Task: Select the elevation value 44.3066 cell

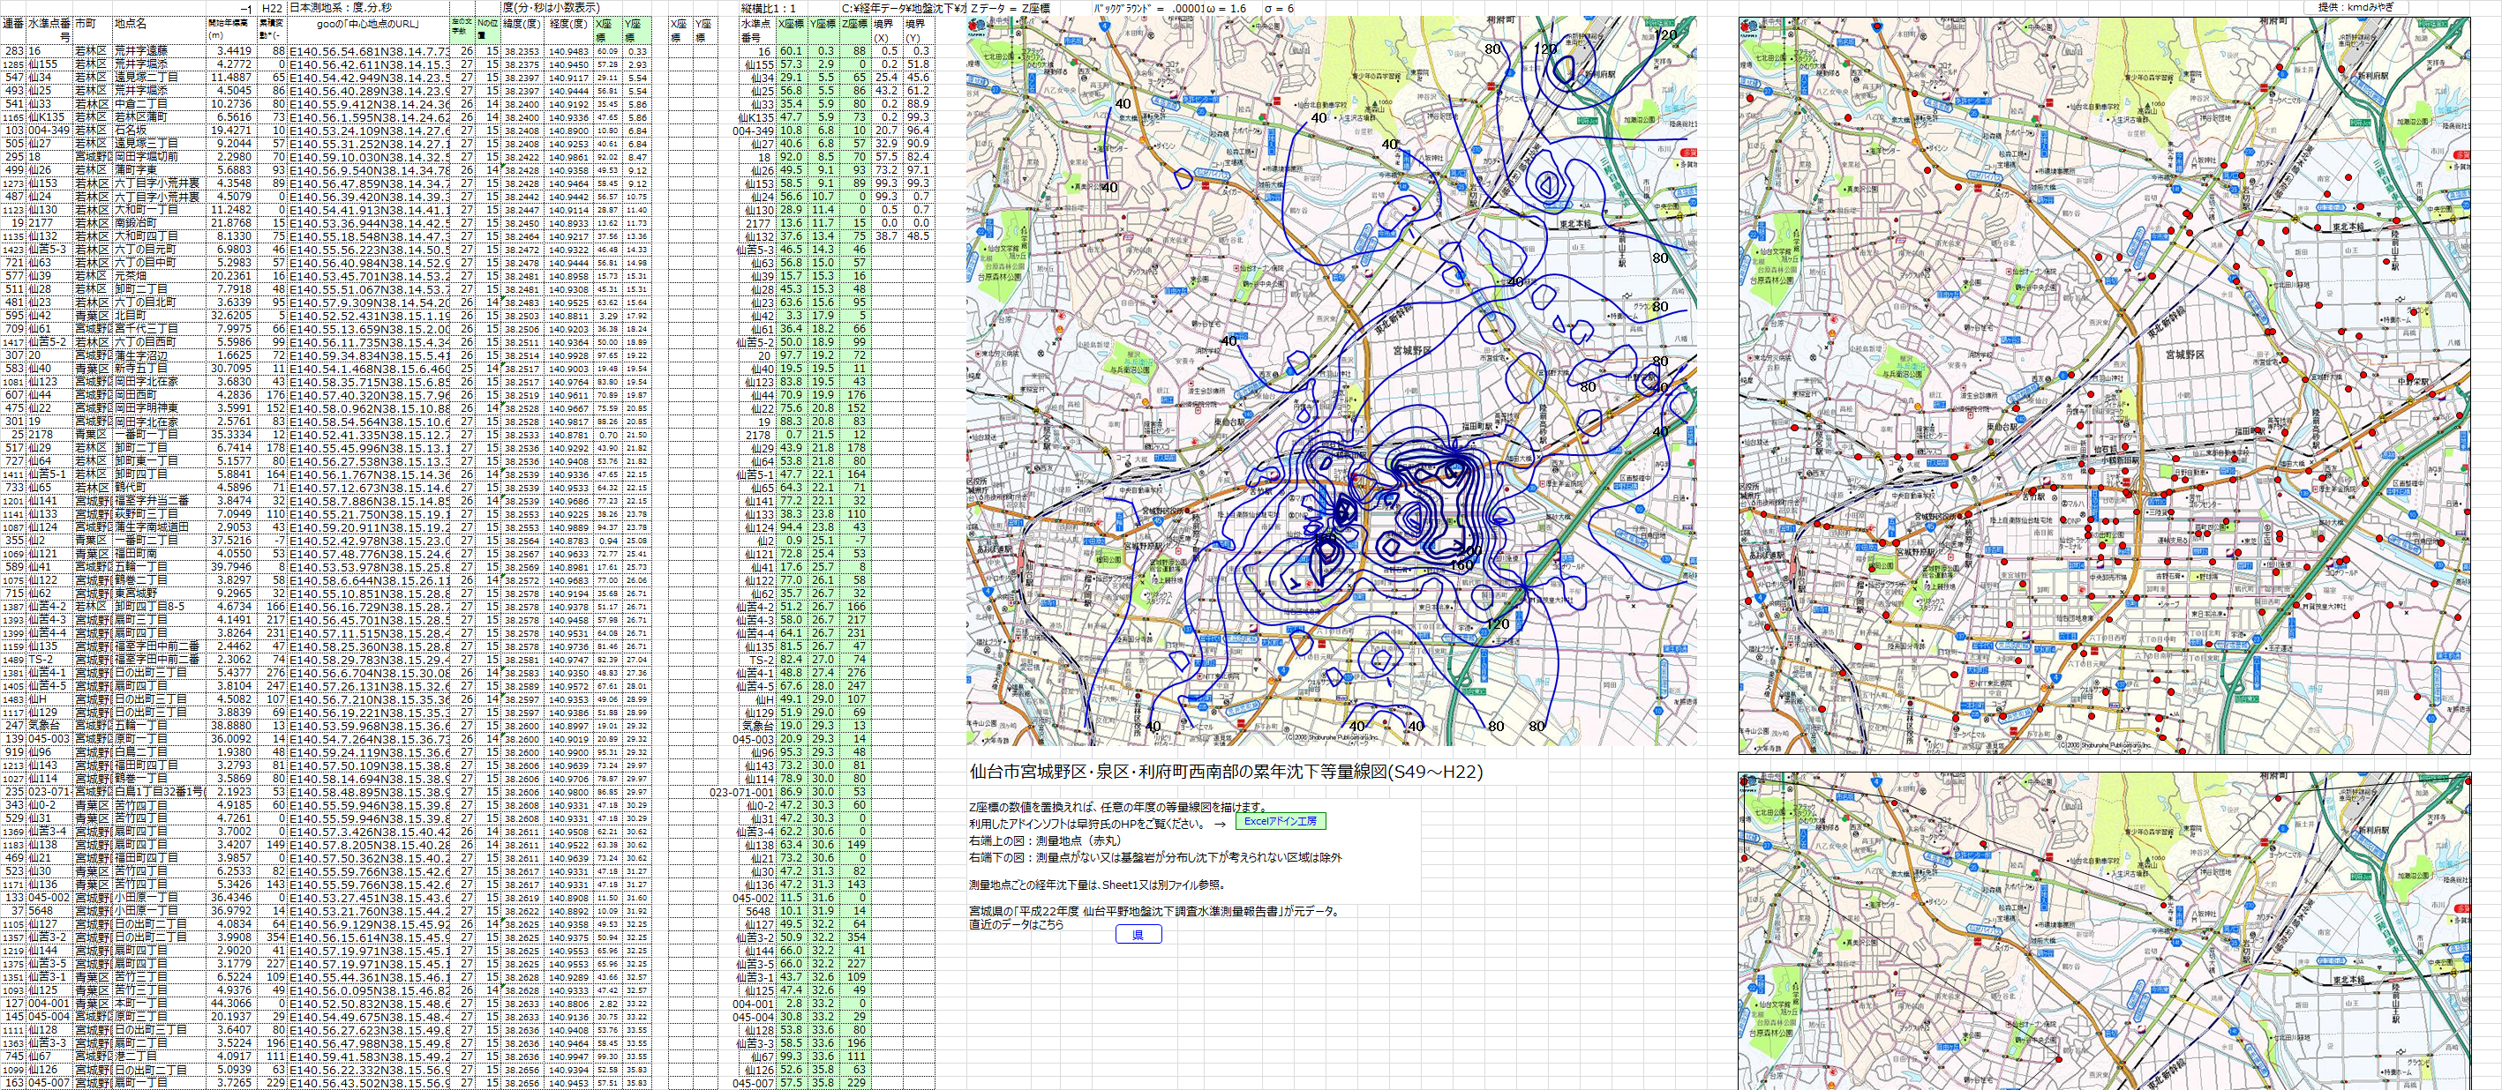Action: pos(230,1004)
